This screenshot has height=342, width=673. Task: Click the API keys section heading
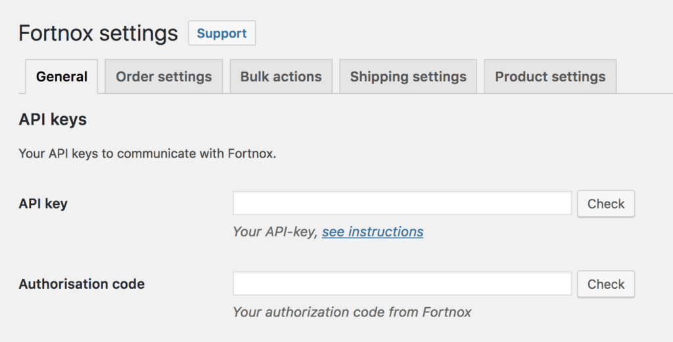point(53,119)
